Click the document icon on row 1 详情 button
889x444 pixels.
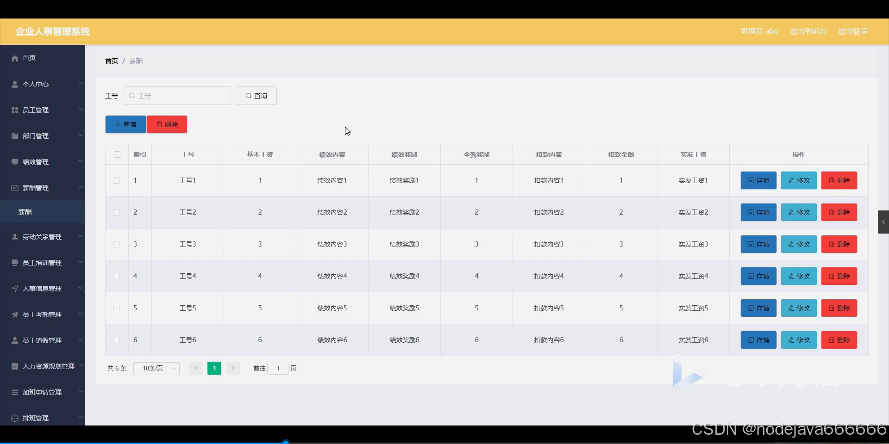pyautogui.click(x=751, y=180)
